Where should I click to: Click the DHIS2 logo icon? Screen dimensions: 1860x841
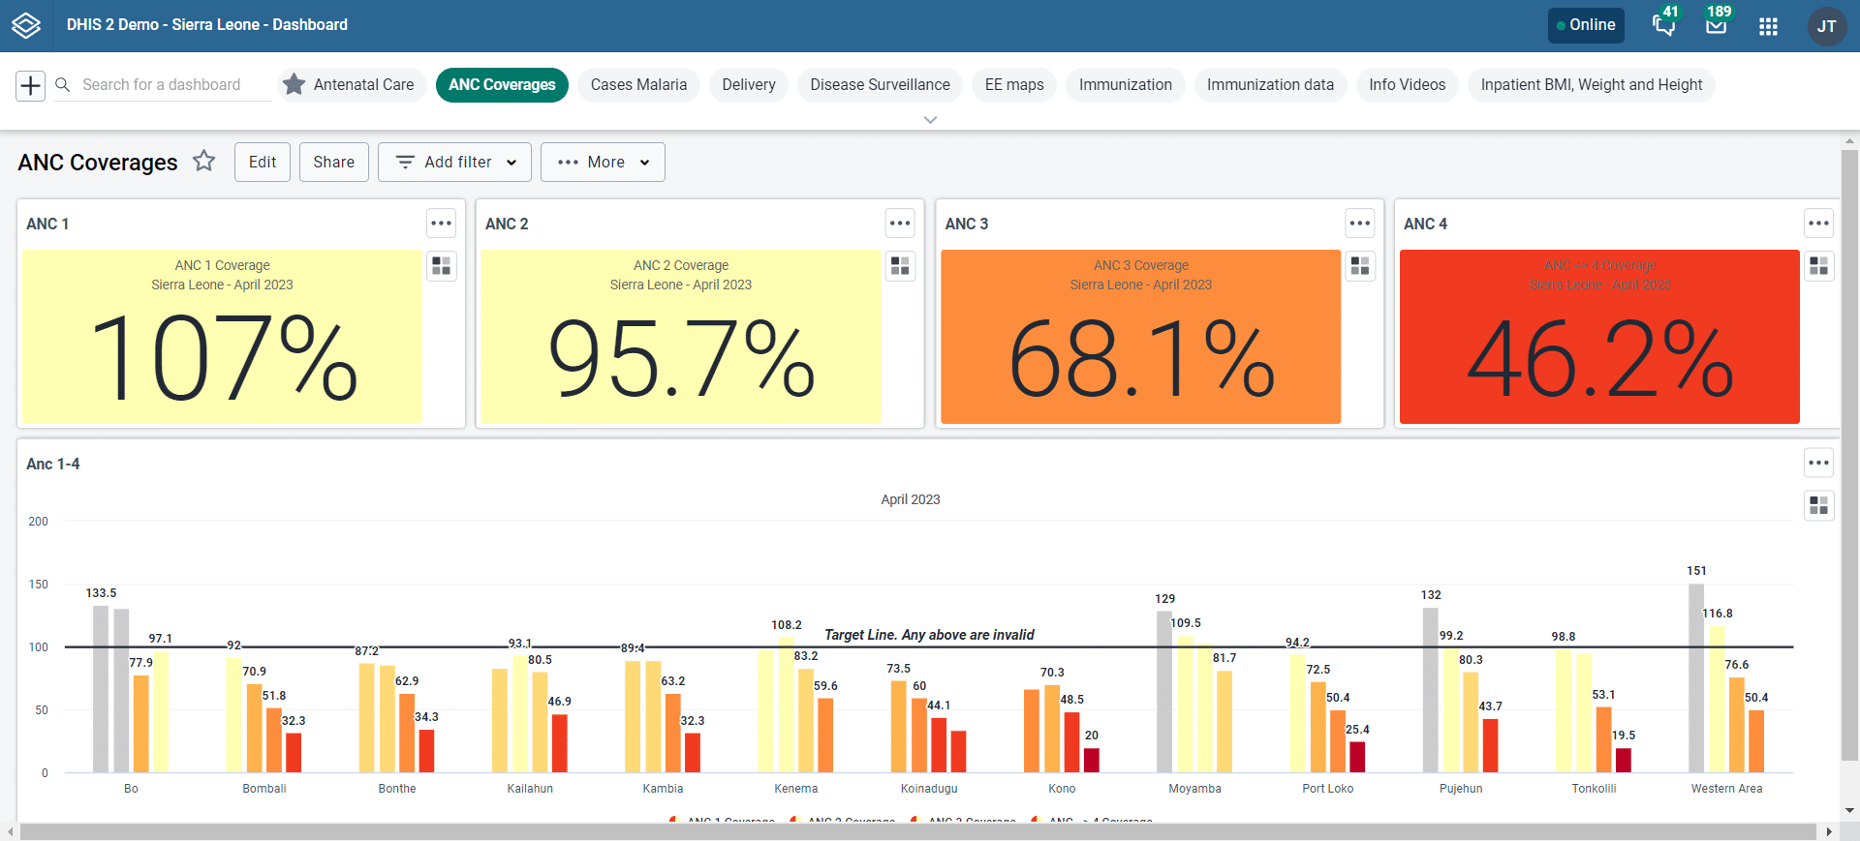26,25
